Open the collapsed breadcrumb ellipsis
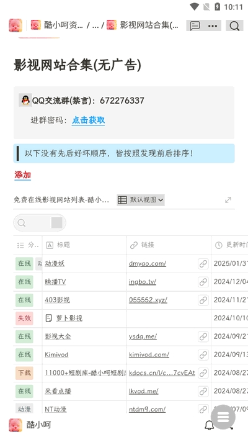Screen dimensions: 248x442 95,25
